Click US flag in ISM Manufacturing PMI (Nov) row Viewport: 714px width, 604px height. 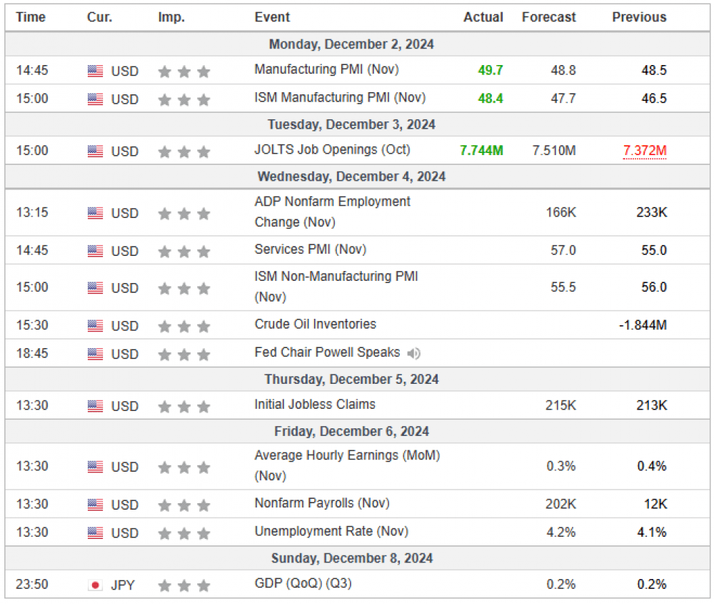click(x=95, y=99)
